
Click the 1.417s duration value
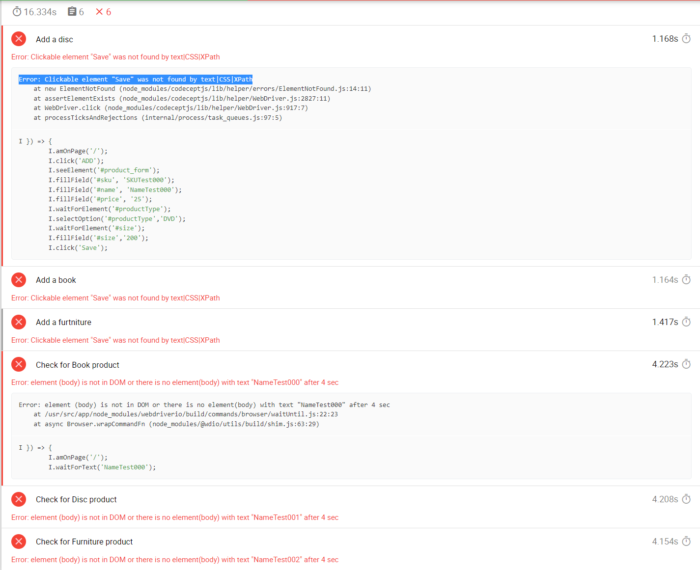(665, 322)
